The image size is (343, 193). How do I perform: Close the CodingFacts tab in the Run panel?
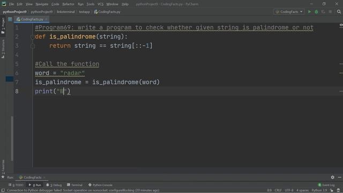(x=44, y=177)
